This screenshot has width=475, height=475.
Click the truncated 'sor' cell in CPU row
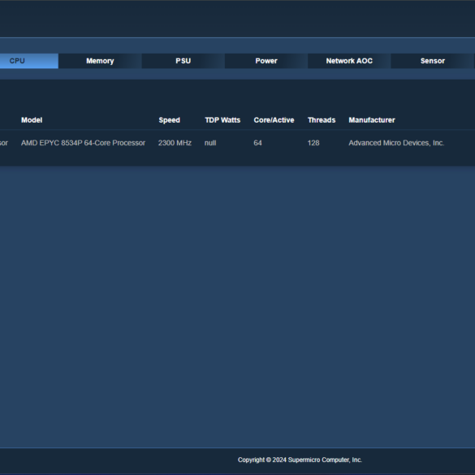[4, 143]
